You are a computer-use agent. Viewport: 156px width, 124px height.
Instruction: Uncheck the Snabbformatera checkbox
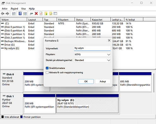[47, 68]
